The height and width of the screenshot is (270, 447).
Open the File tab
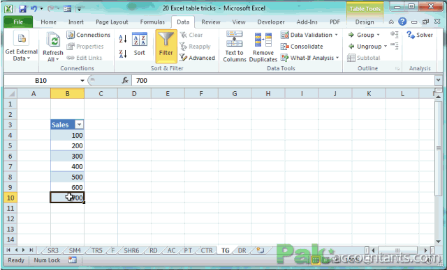click(18, 22)
